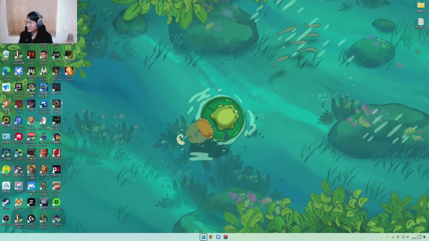The image size is (429, 241).
Task: Select the corgi dog icon shortcut
Action: pyautogui.click(x=19, y=202)
